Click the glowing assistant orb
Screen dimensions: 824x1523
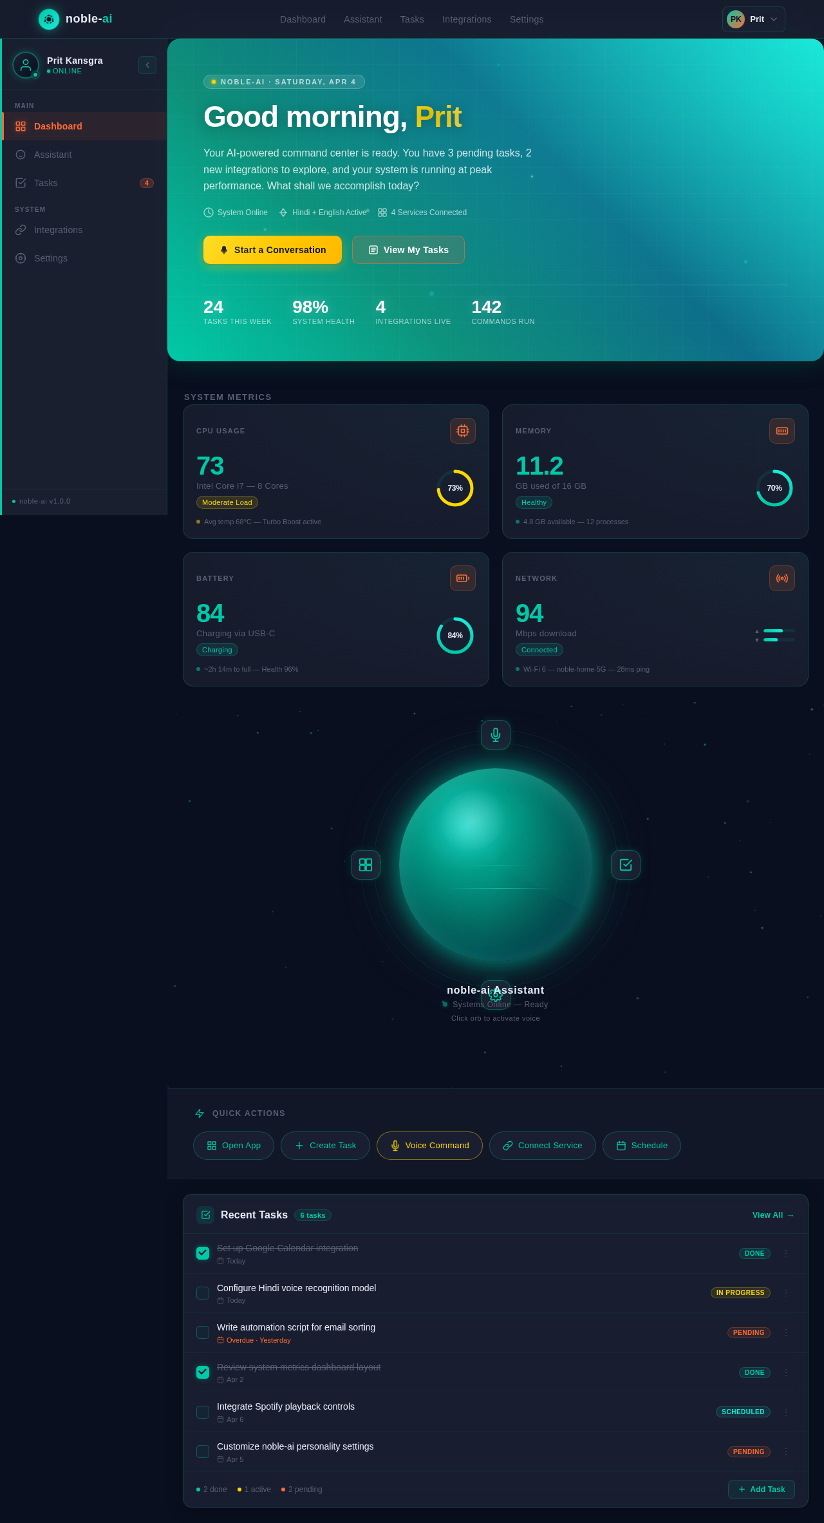pyautogui.click(x=496, y=865)
